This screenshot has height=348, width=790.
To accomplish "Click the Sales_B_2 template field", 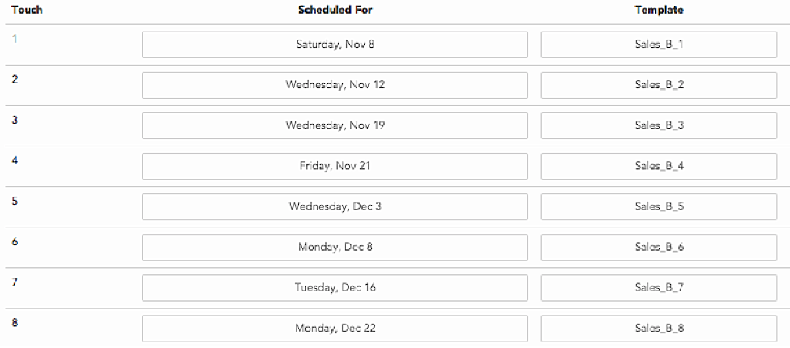I will coord(659,85).
